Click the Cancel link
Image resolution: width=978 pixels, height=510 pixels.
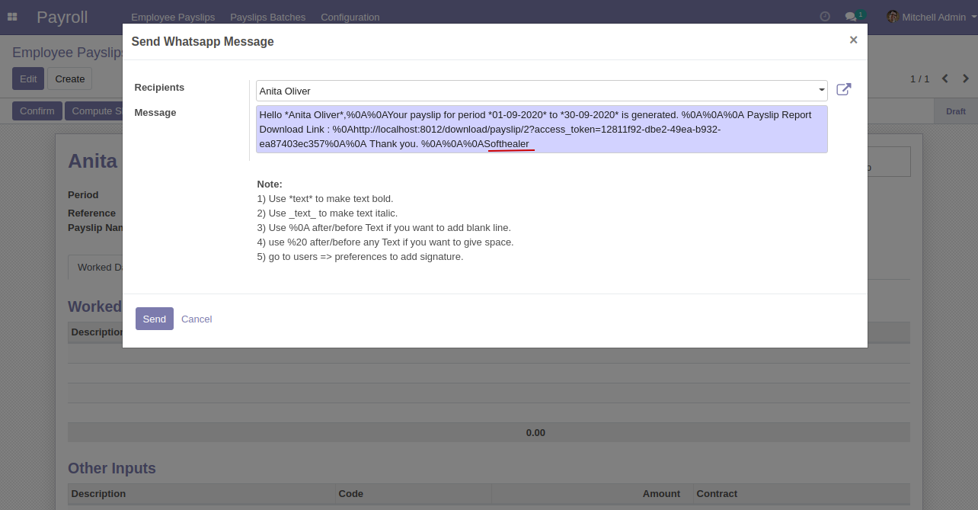tap(197, 319)
